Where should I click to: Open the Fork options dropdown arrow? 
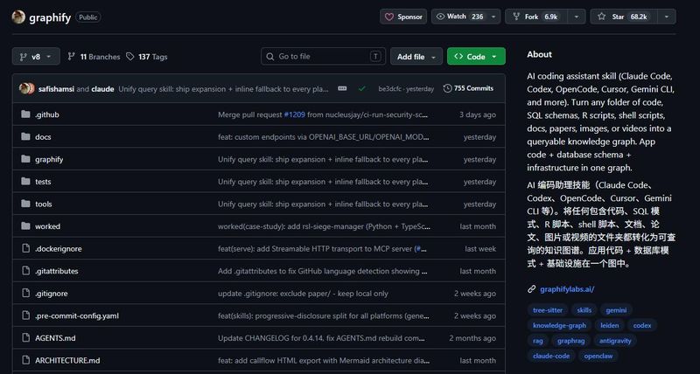click(576, 17)
